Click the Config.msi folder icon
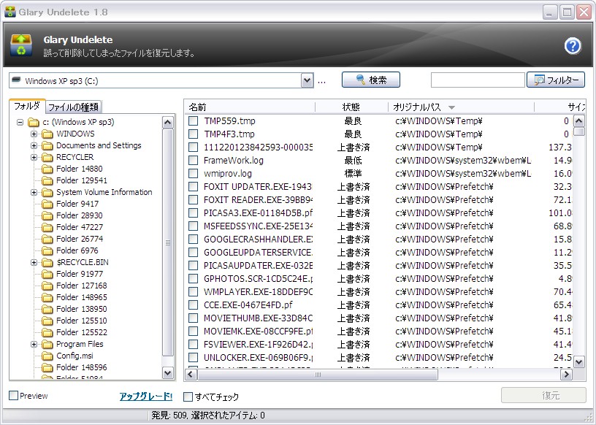Image resolution: width=596 pixels, height=425 pixels. tap(47, 356)
